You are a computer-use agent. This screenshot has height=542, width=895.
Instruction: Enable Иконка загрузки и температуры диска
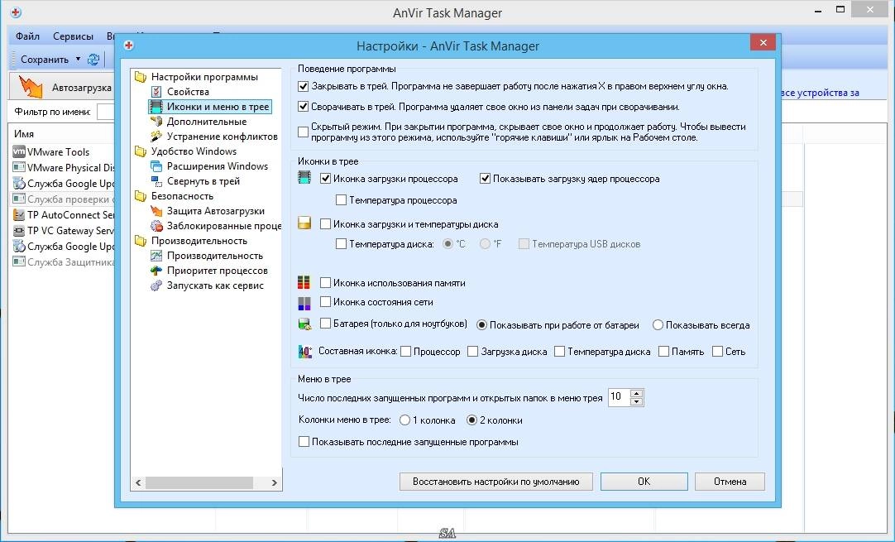[325, 224]
